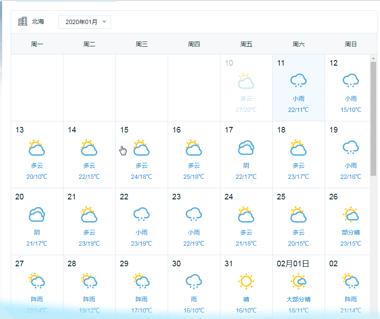380x319 pixels.
Task: Select the 周一 column header
Action: [x=37, y=44]
